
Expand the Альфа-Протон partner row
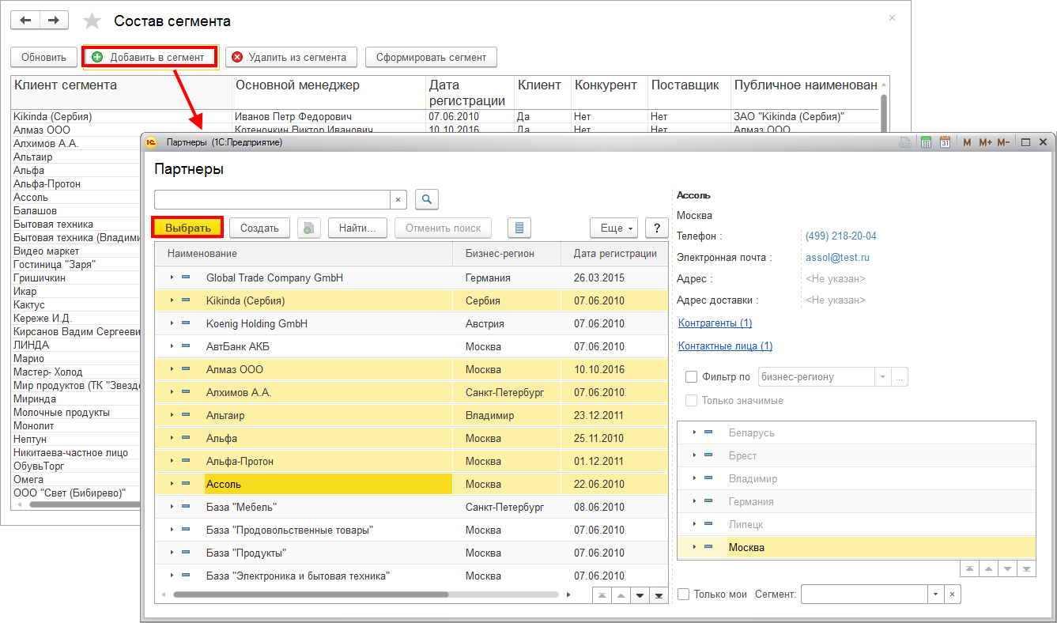pyautogui.click(x=172, y=461)
